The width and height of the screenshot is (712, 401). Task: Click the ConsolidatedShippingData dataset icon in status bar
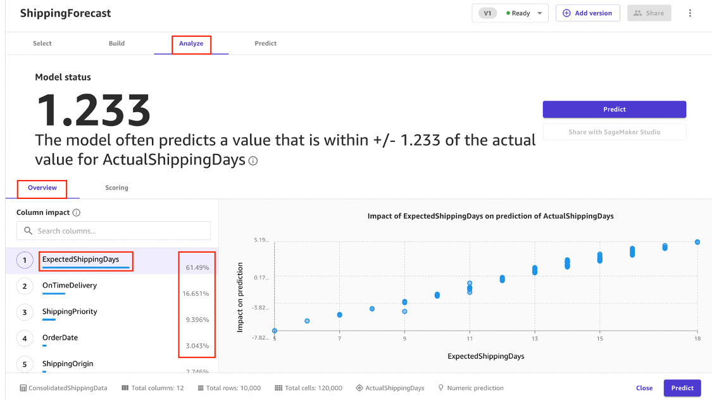23,387
